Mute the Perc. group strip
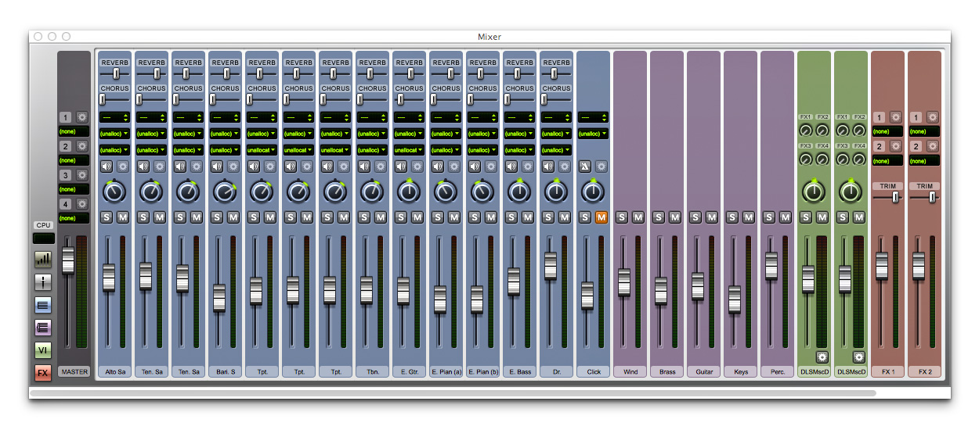 point(786,217)
